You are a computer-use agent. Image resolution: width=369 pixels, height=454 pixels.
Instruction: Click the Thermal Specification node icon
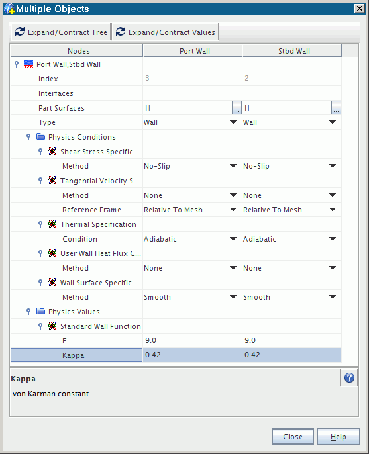point(52,224)
